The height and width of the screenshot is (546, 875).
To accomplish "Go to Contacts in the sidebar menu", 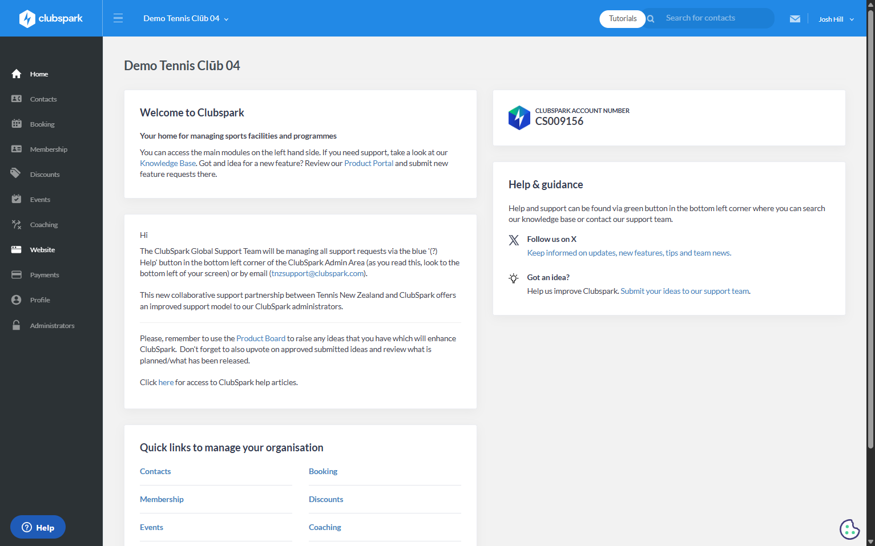I will (x=43, y=99).
